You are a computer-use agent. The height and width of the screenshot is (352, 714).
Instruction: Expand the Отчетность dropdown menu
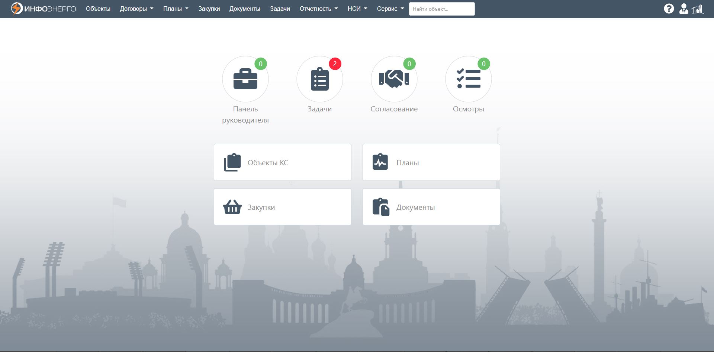click(319, 9)
